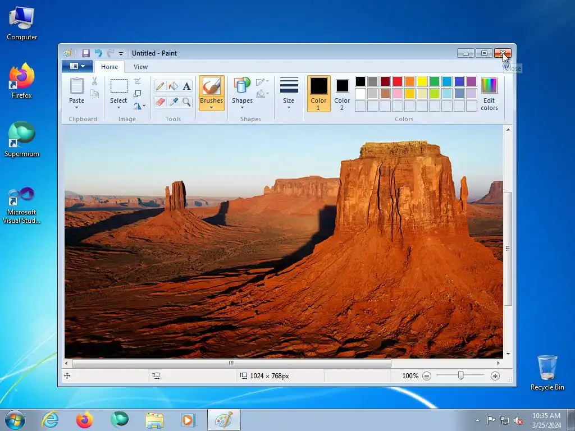Open the Size line thickness dropdown
This screenshot has width=575, height=431.
[x=289, y=93]
